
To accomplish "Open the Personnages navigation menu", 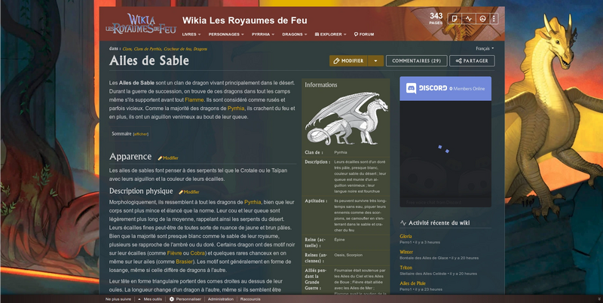I will (x=226, y=34).
